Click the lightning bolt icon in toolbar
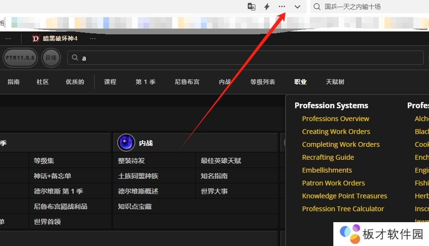429x246 pixels. [x=267, y=7]
